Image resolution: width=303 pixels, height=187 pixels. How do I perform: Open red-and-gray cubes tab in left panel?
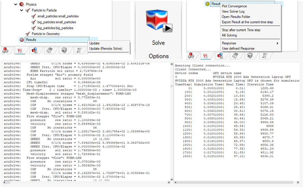[5, 50]
